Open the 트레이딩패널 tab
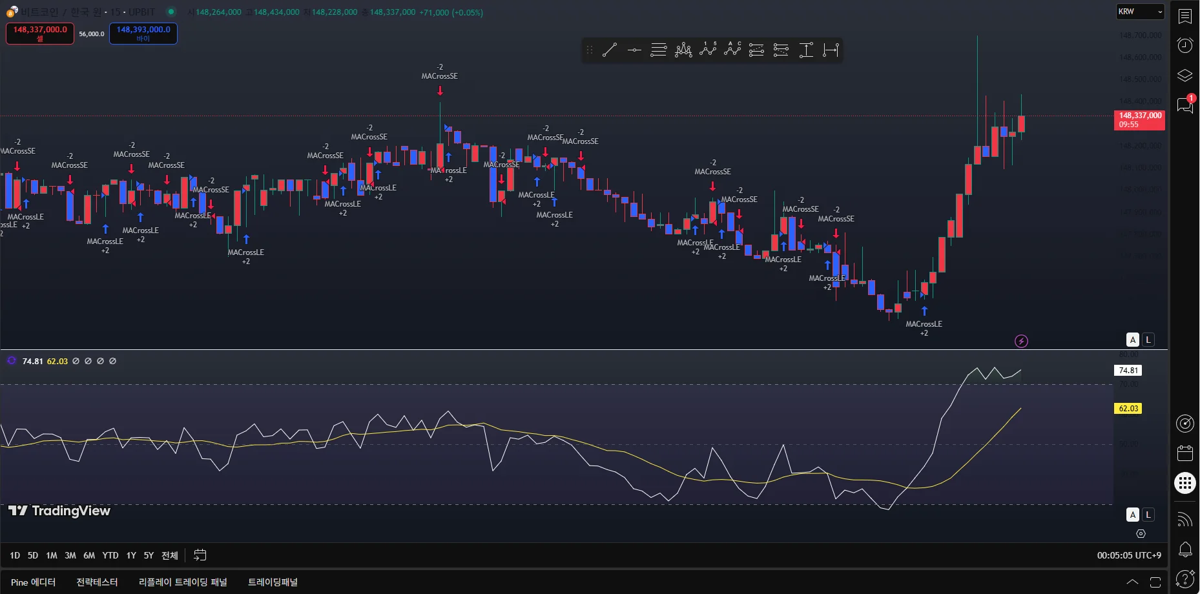Viewport: 1200px width, 594px height. 273,582
